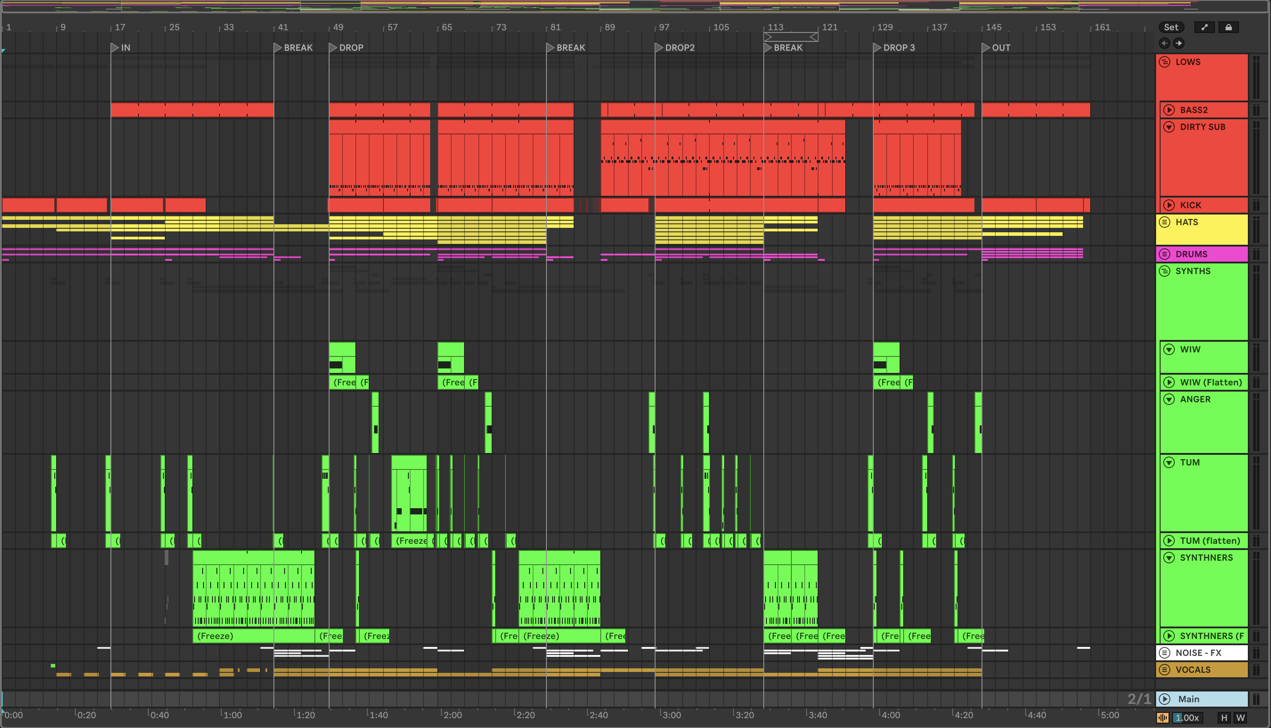Toggle the Optimize Width W button
The image size is (1271, 728).
[1240, 717]
